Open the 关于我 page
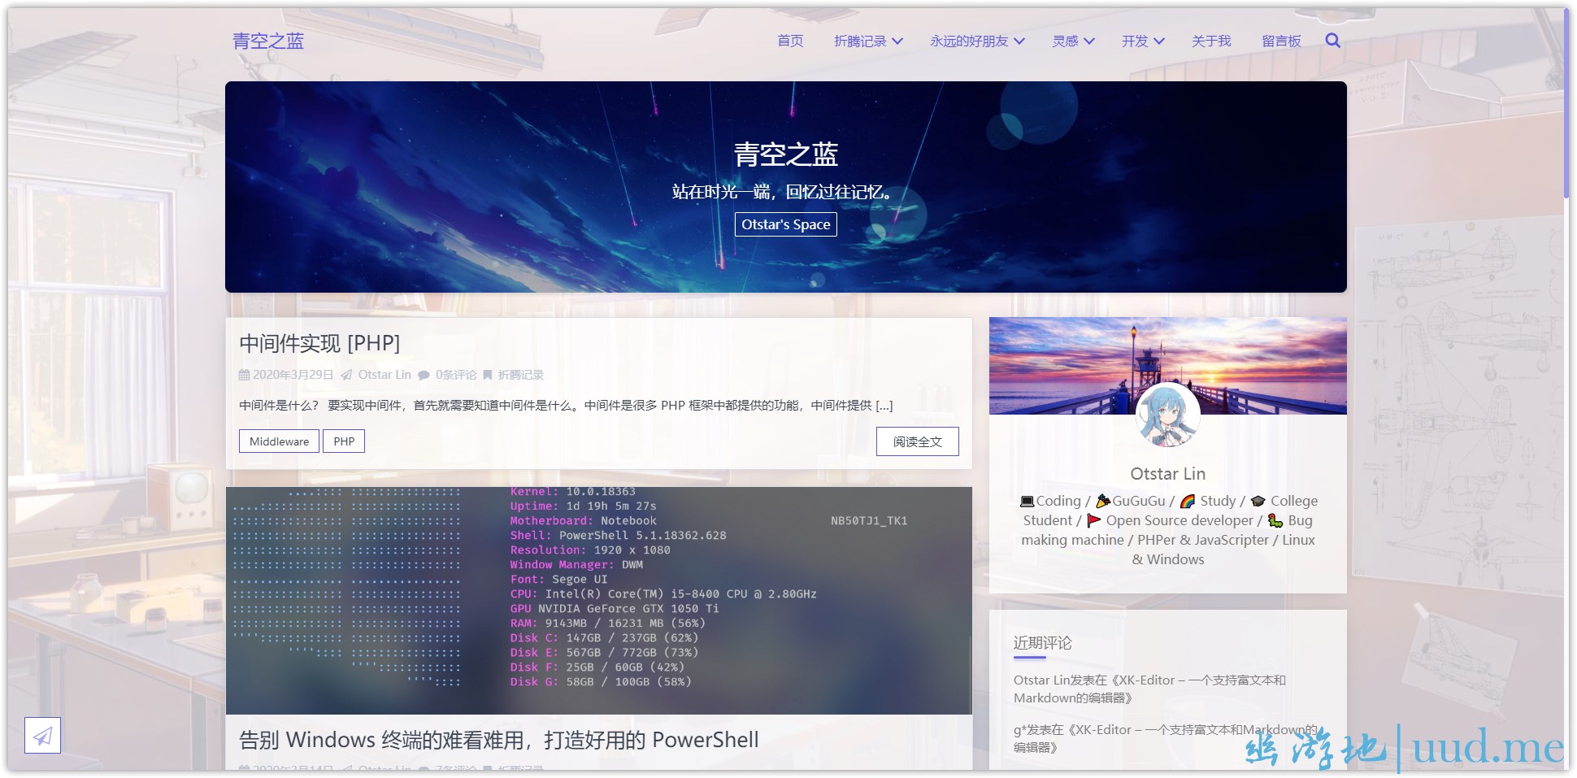The height and width of the screenshot is (778, 1577). tap(1211, 41)
